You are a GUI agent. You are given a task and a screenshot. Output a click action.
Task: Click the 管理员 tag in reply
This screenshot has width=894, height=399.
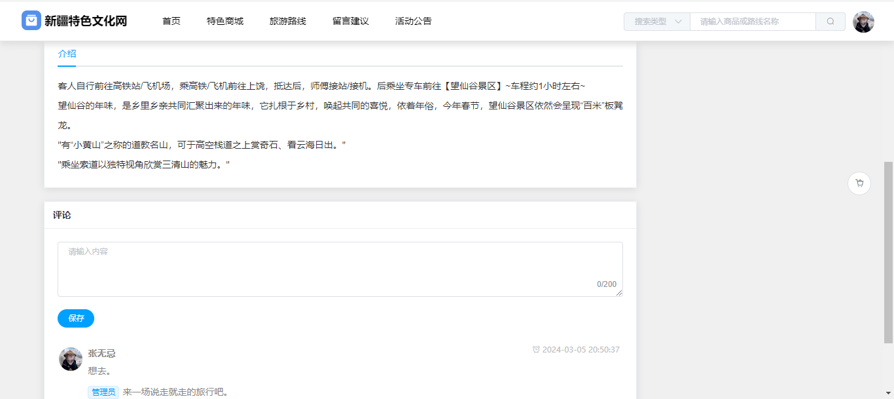[x=103, y=392]
